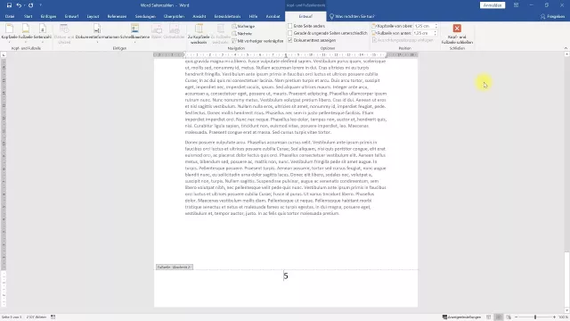
Task: Go to Nächste section
Action: pos(242,34)
